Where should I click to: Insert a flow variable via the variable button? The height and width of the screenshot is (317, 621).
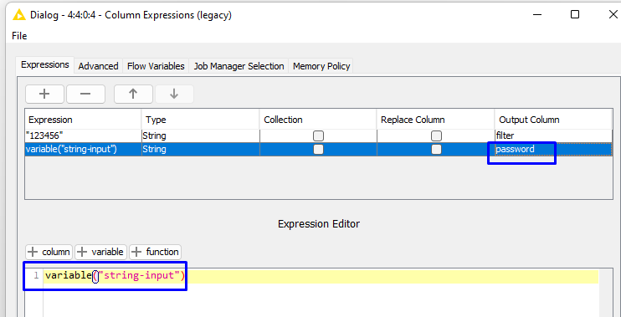(101, 252)
